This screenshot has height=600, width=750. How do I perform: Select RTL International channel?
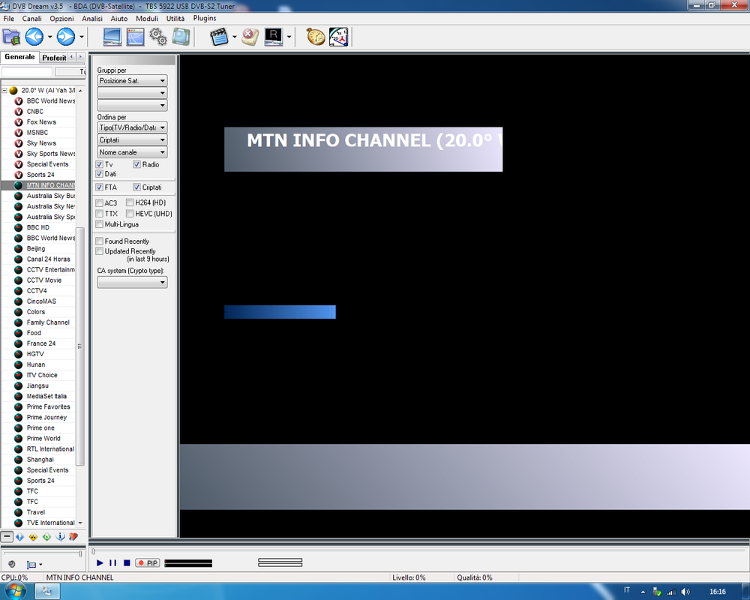(50, 448)
